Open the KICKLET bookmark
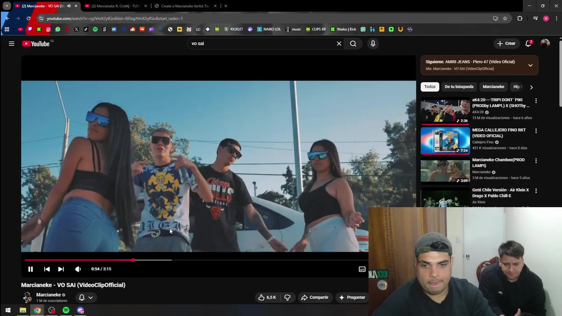562x316 pixels. click(x=233, y=29)
